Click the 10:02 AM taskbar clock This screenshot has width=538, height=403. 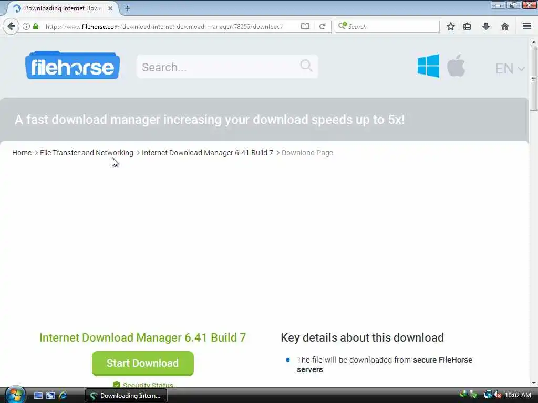click(x=518, y=395)
